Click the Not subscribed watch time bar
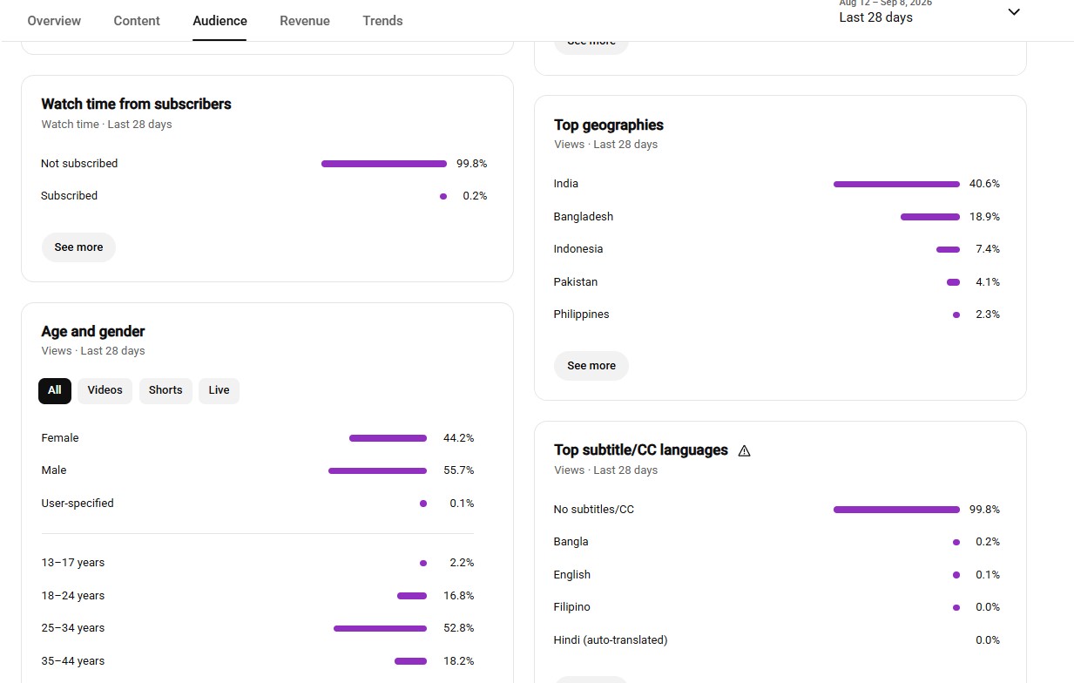 click(x=384, y=164)
